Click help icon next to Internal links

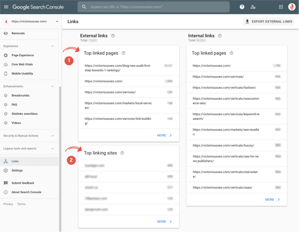tap(220, 36)
